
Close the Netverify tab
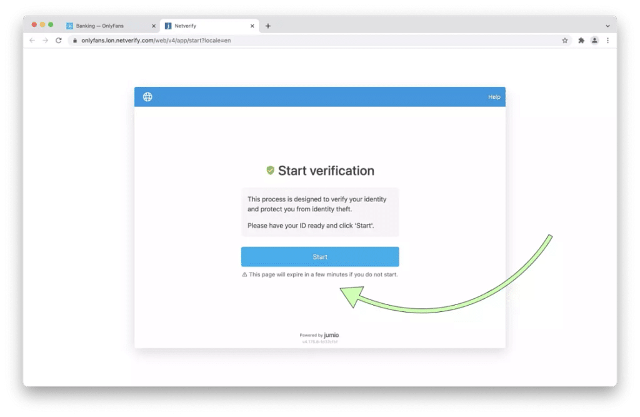[252, 26]
